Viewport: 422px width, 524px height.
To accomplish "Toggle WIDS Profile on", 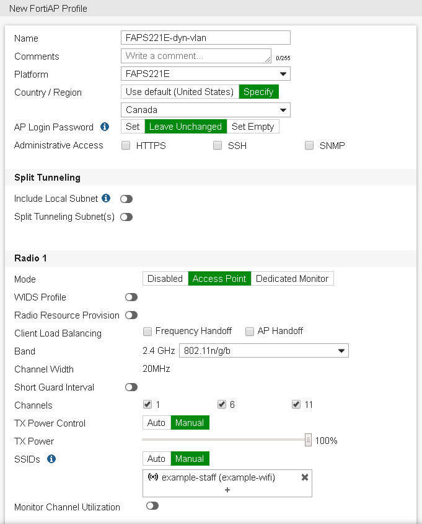I will 131,297.
